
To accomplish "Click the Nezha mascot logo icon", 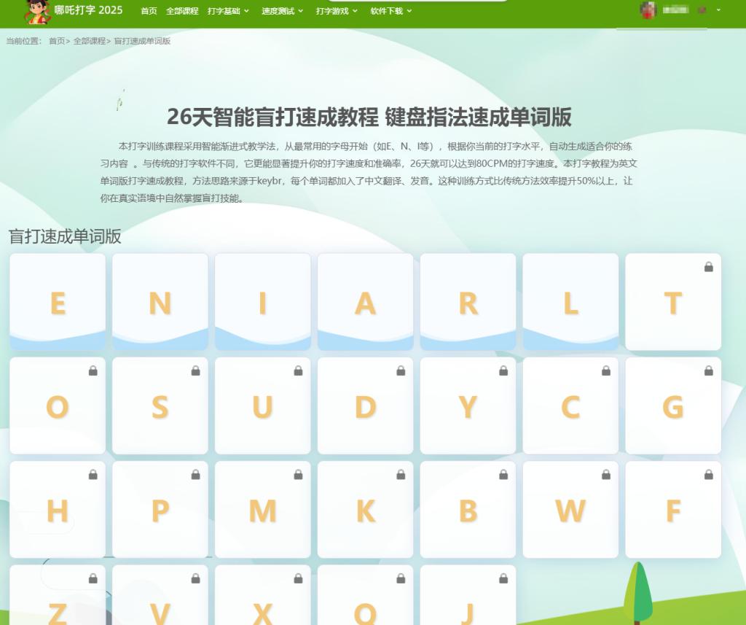I will (x=37, y=12).
